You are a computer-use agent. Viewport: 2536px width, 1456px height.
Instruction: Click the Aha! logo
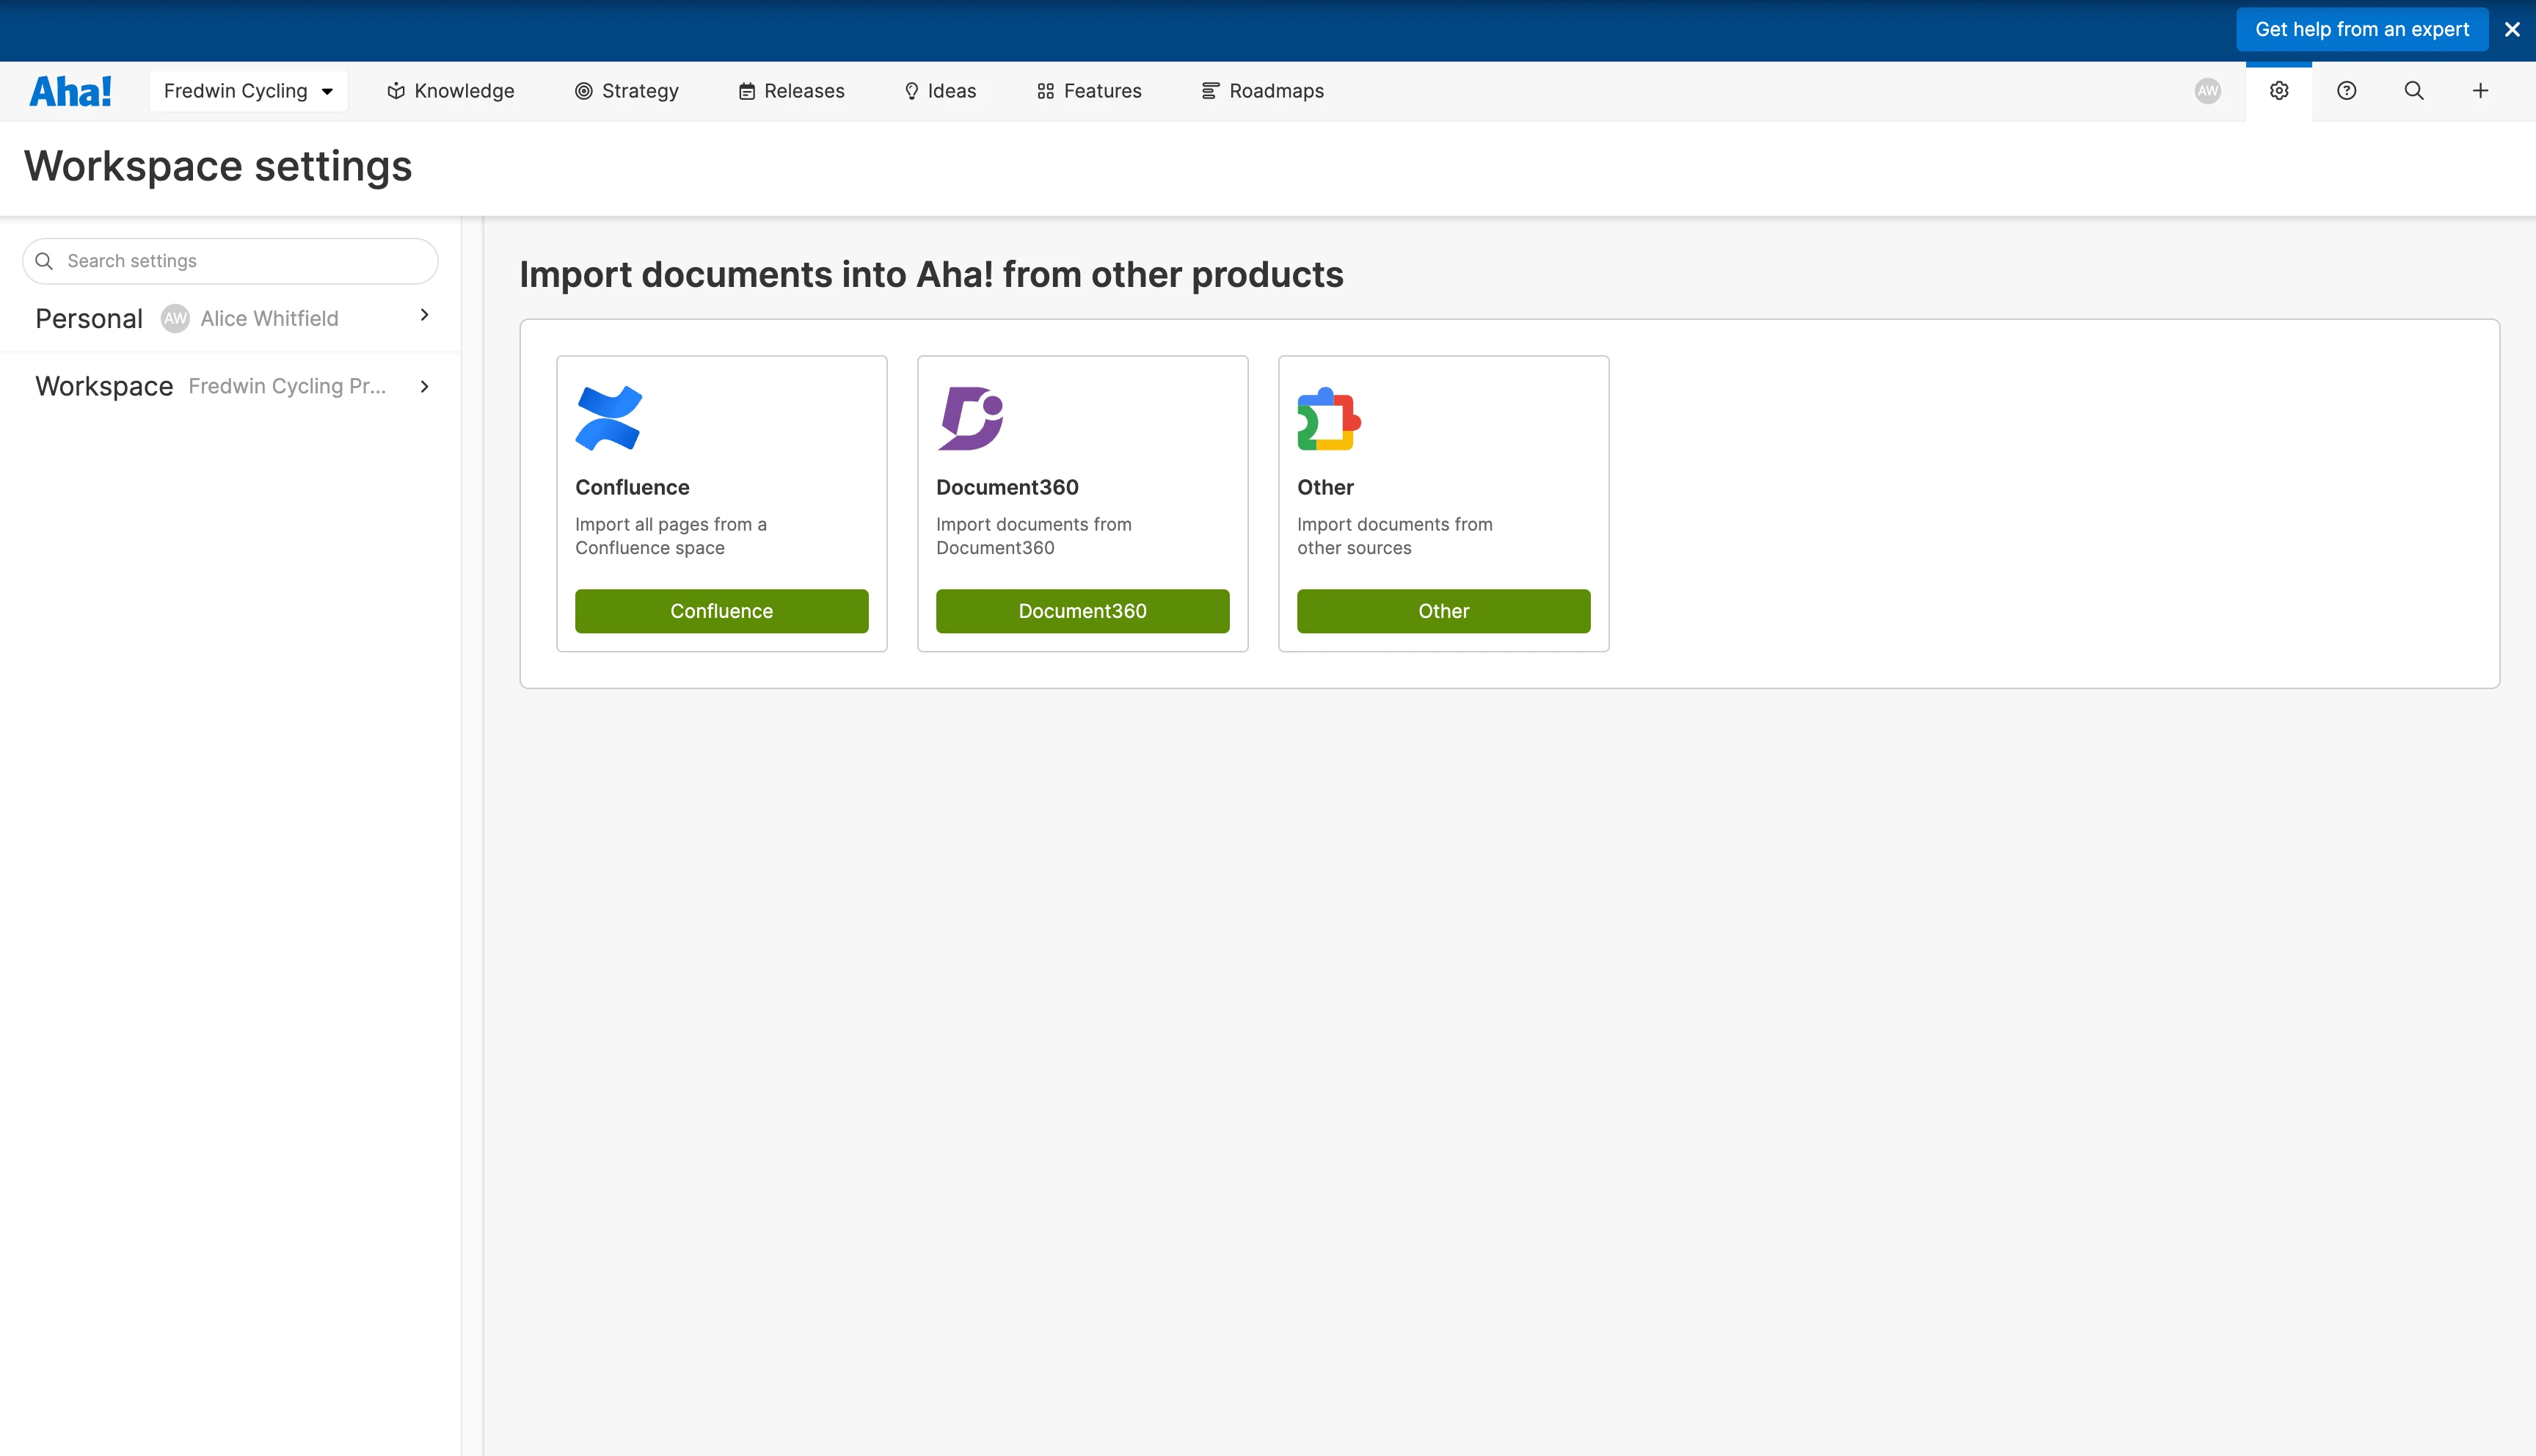(x=70, y=91)
